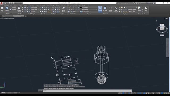Click the Separate solid editing tool
The width and height of the screenshot is (170, 96).
[x=32, y=12]
